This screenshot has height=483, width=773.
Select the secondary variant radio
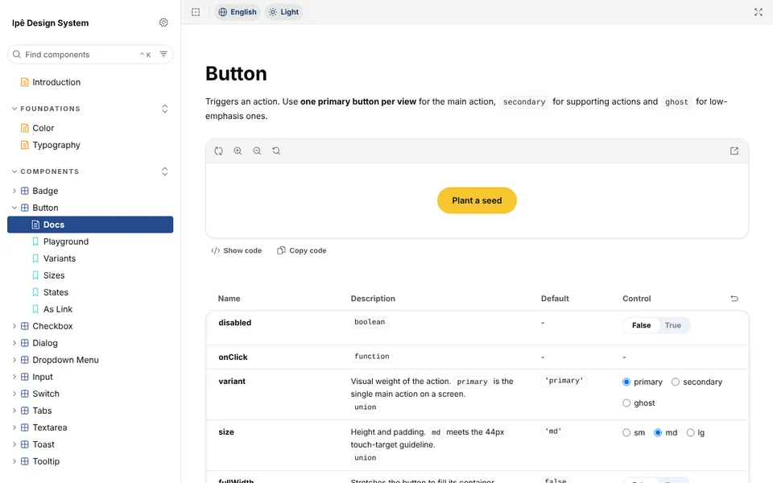[676, 382]
